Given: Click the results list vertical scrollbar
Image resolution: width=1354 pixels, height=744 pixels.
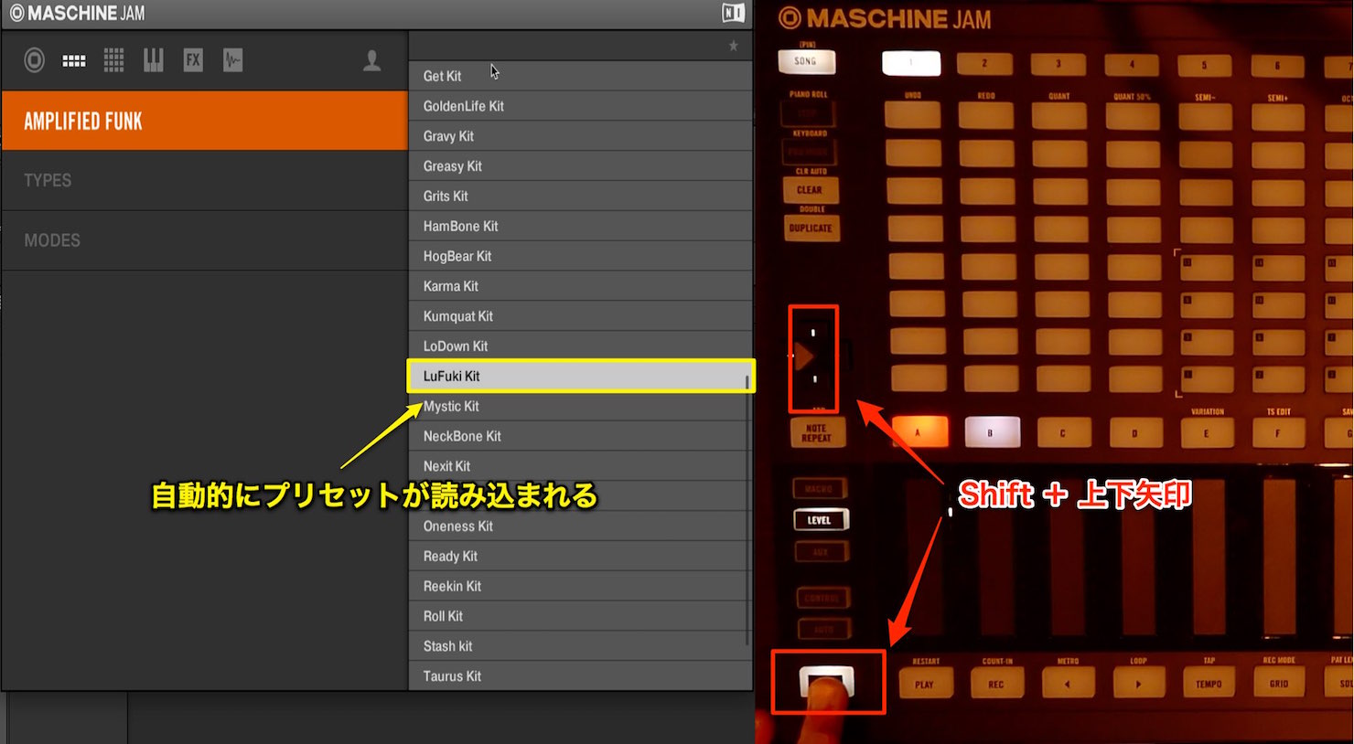Looking at the screenshot, I should point(747,512).
